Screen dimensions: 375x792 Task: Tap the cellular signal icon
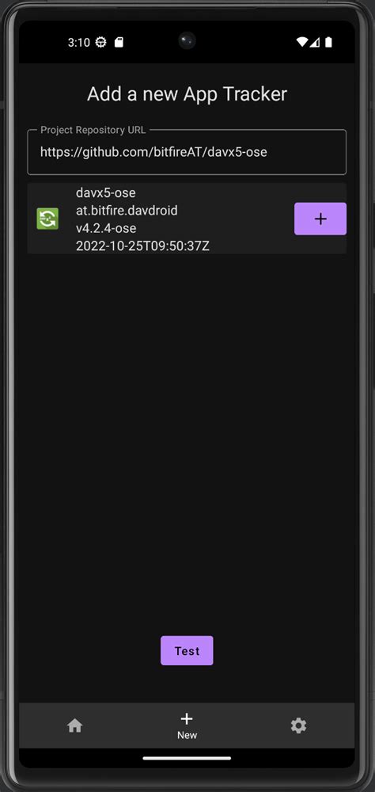[x=314, y=43]
